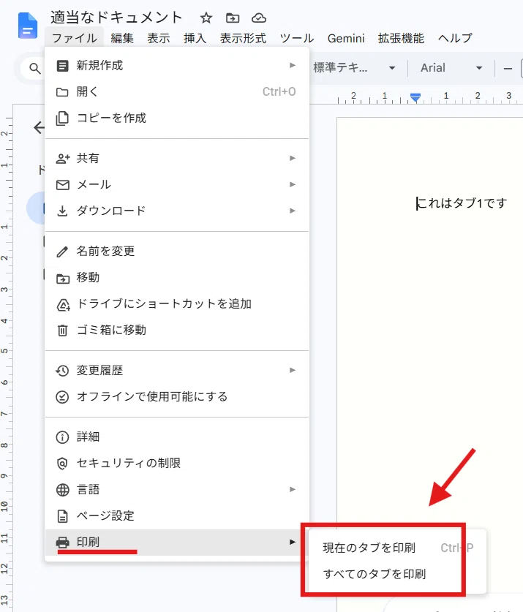Screen dimensions: 523x612
Task: Select オフラインで使用可能にする entry
Action: 177,397
